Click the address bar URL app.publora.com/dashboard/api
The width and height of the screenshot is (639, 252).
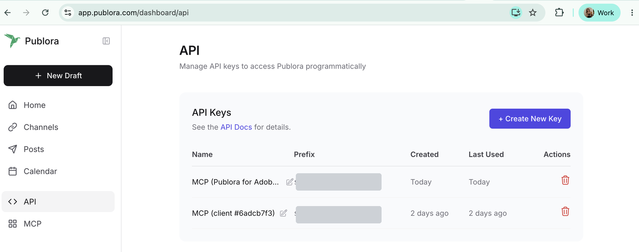(x=133, y=13)
